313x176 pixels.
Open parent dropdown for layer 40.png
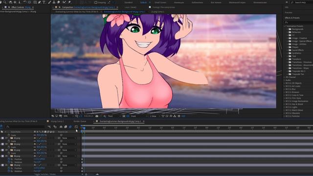point(69,156)
